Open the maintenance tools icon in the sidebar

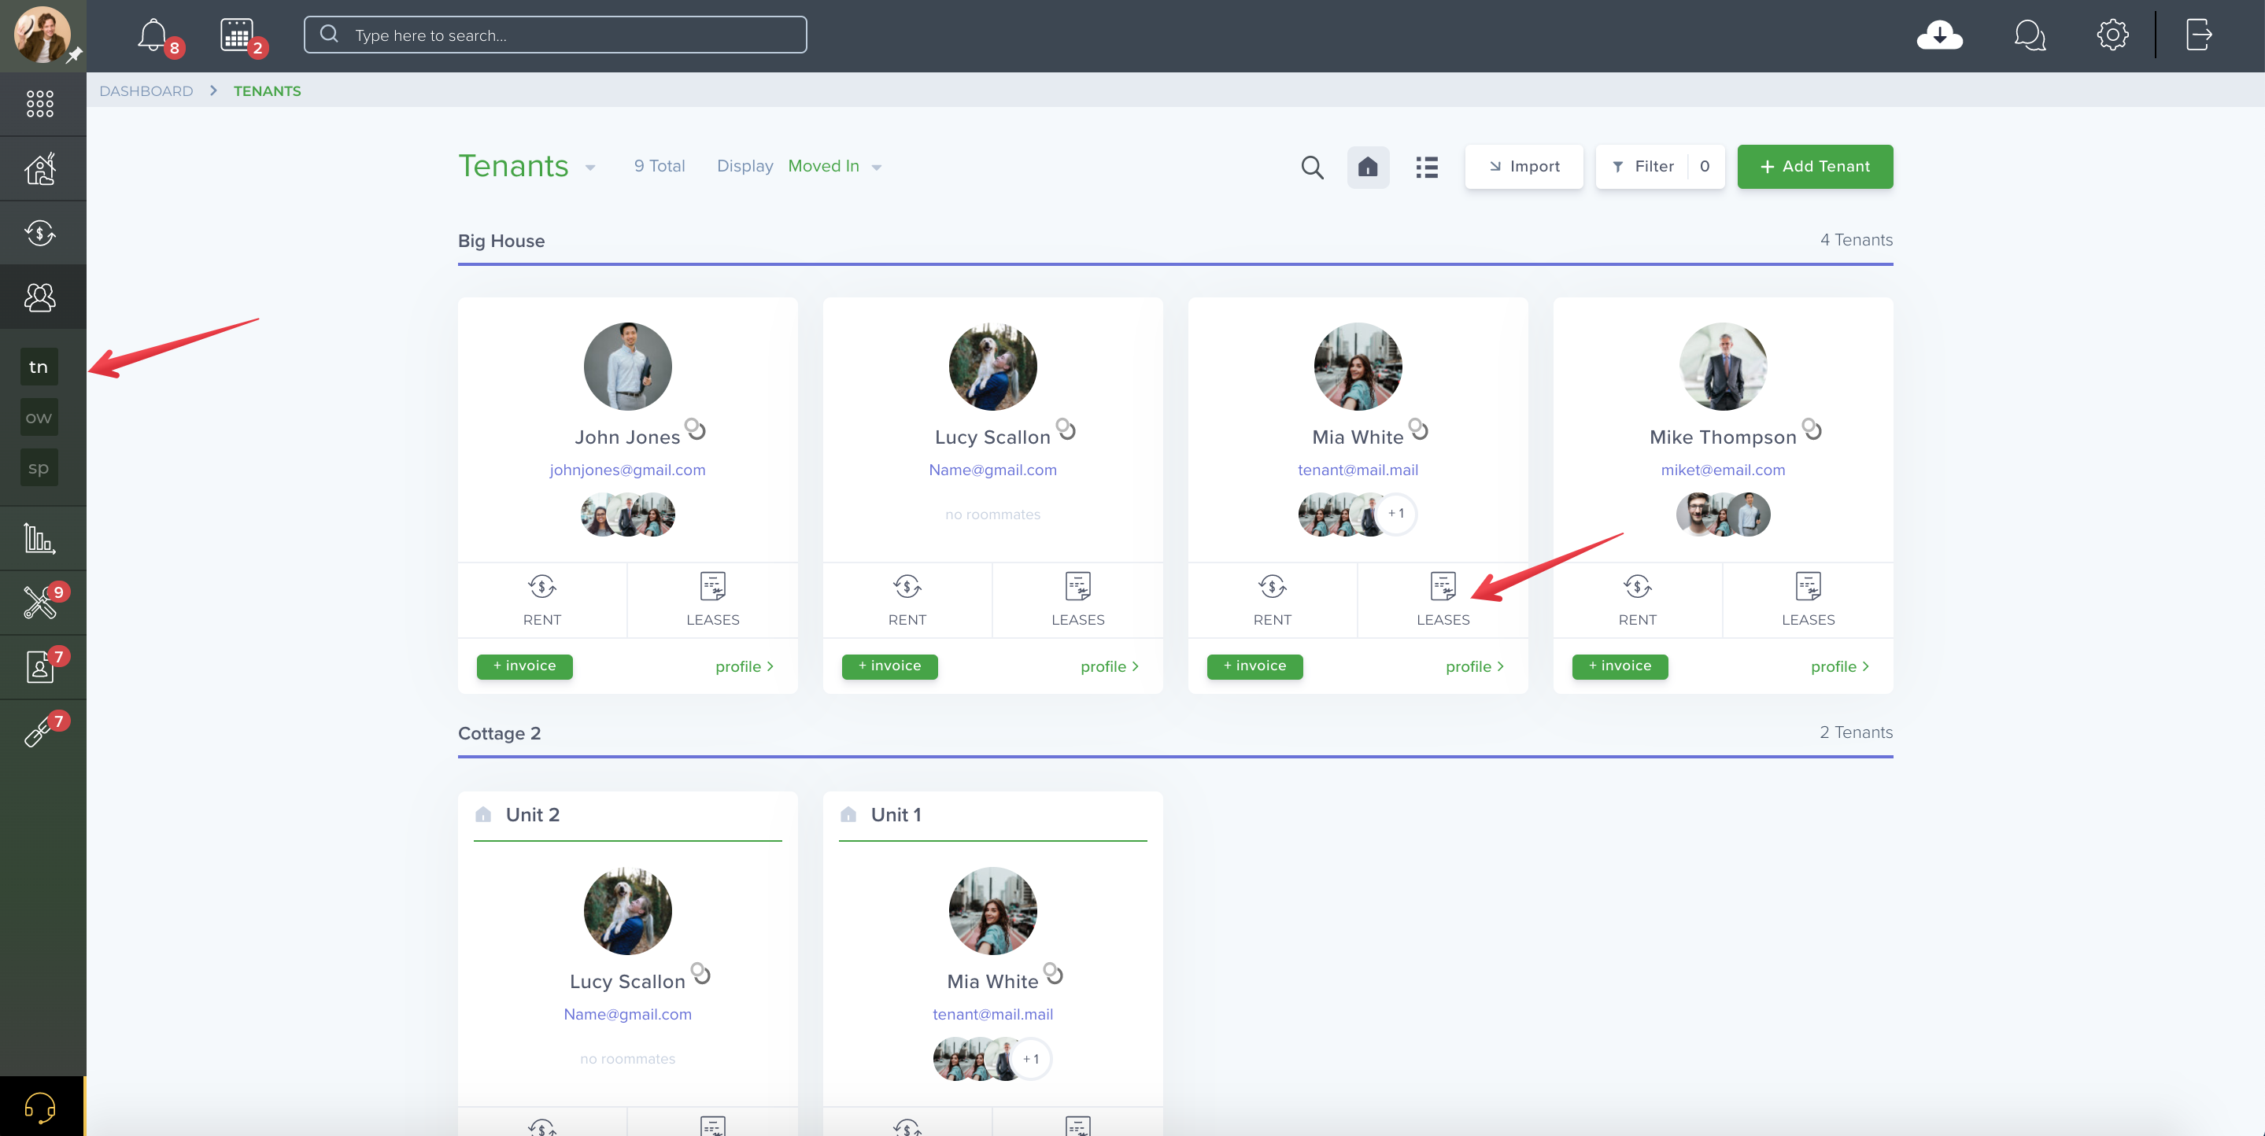pyautogui.click(x=39, y=603)
